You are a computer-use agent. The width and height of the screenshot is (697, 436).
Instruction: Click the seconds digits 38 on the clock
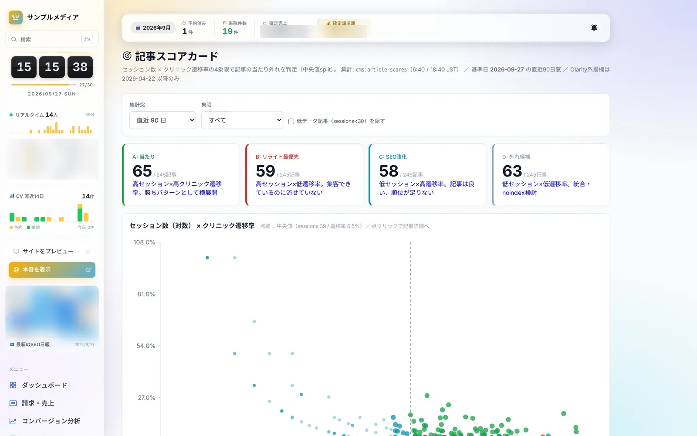[x=80, y=67]
